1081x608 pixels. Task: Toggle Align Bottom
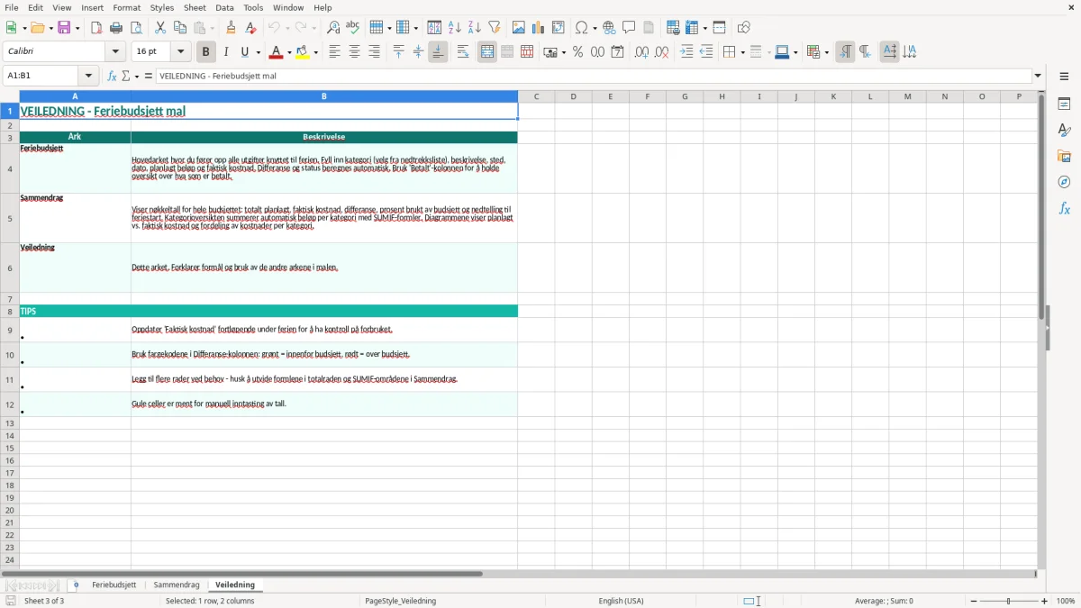click(x=438, y=52)
